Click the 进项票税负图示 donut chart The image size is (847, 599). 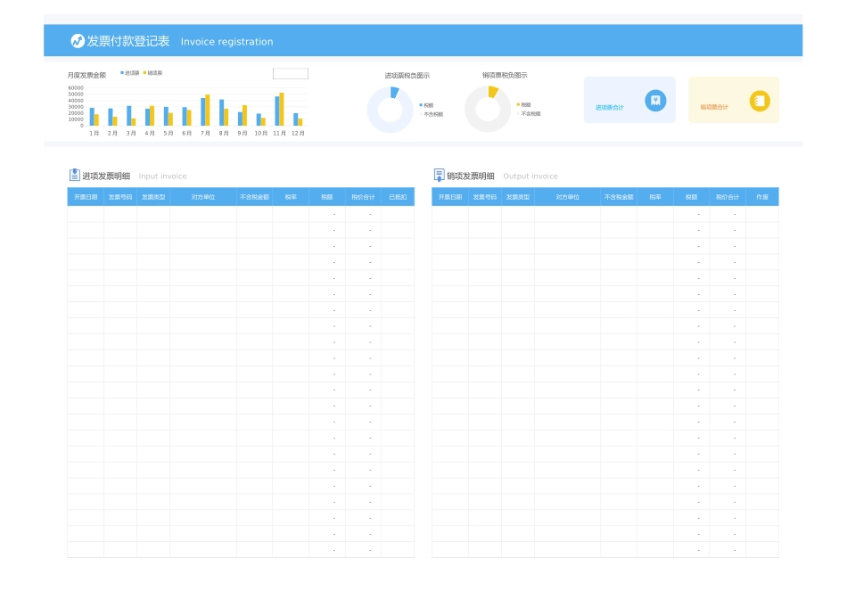(390, 111)
